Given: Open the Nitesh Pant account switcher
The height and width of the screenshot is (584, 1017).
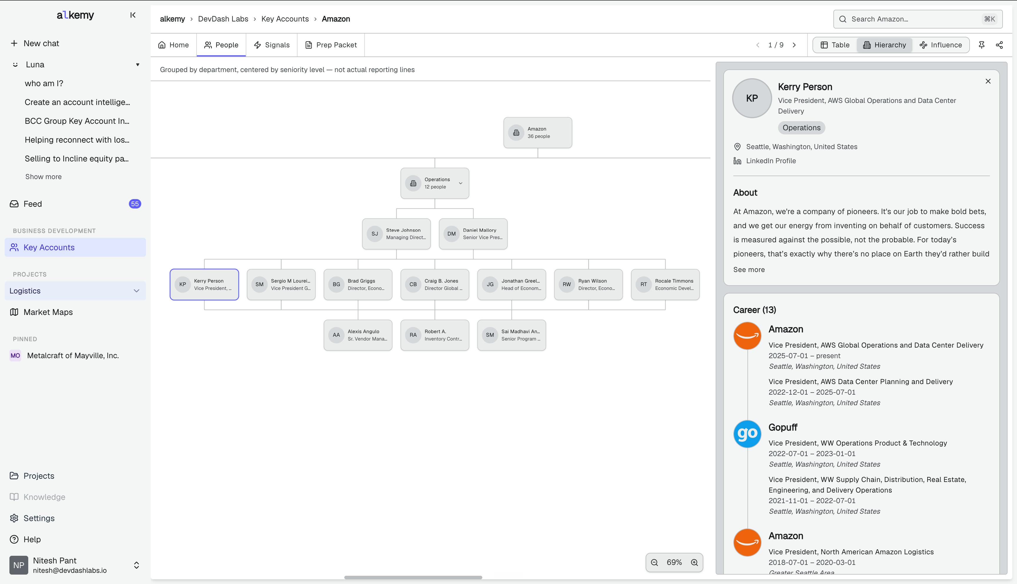Looking at the screenshot, I should point(137,565).
